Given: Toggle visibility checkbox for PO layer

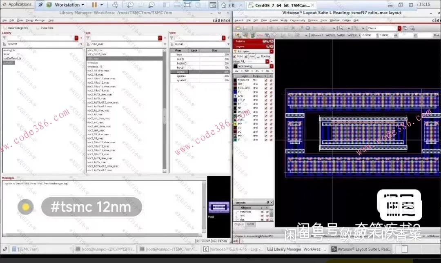Looking at the screenshot, I should click(266, 92).
